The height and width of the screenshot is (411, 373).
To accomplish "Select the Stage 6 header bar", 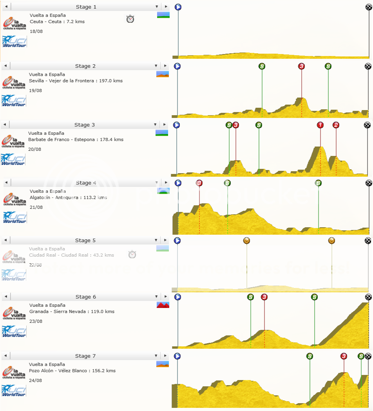I will tap(85, 297).
